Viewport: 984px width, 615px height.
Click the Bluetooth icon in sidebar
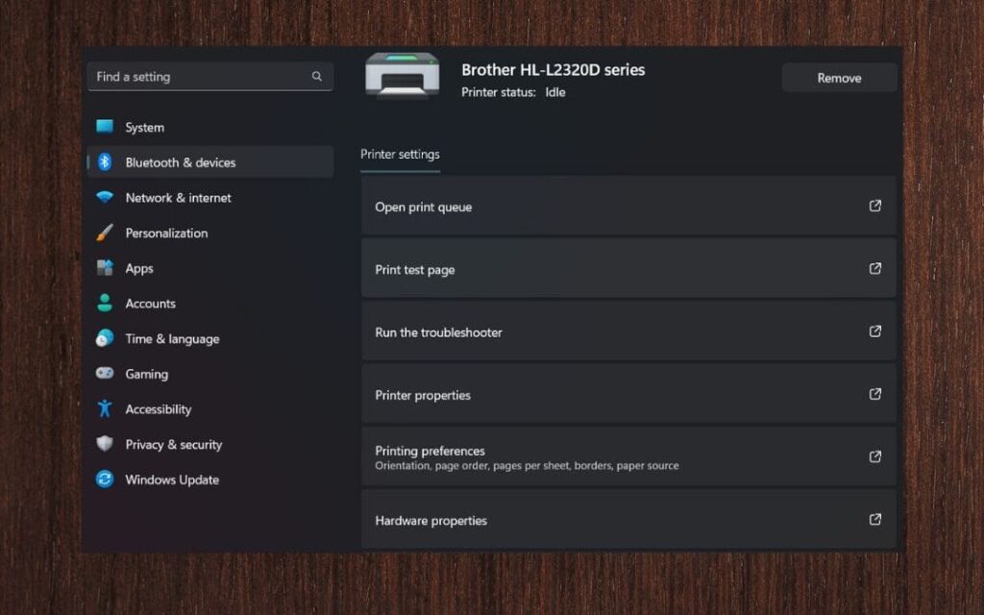pyautogui.click(x=105, y=162)
